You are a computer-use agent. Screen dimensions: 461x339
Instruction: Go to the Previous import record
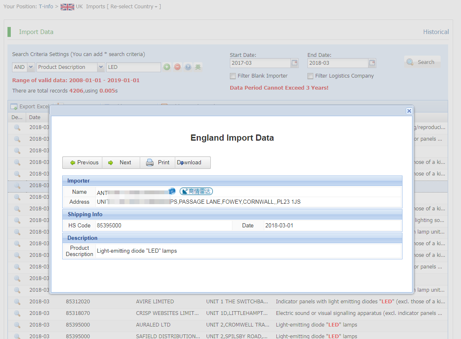click(83, 163)
